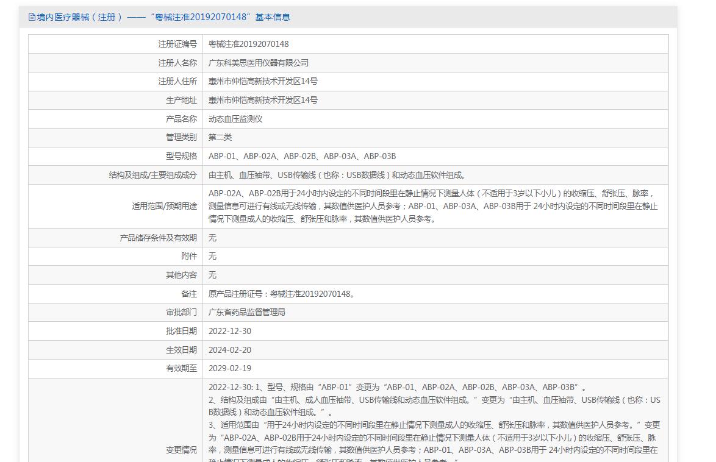Click expiry date 2029-02-19

[229, 368]
